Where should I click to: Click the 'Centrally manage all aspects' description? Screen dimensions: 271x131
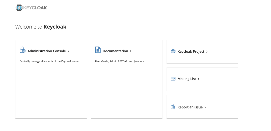pos(49,61)
